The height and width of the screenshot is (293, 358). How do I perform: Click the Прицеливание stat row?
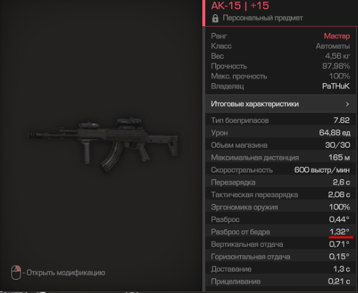coord(280,282)
